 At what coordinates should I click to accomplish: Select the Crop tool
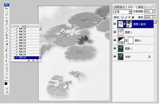6,21
